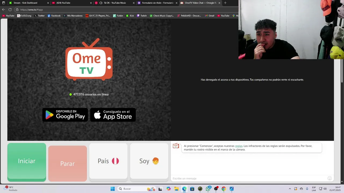344x193 pixels.
Task: Open the Windows Start menu
Action: [113, 189]
